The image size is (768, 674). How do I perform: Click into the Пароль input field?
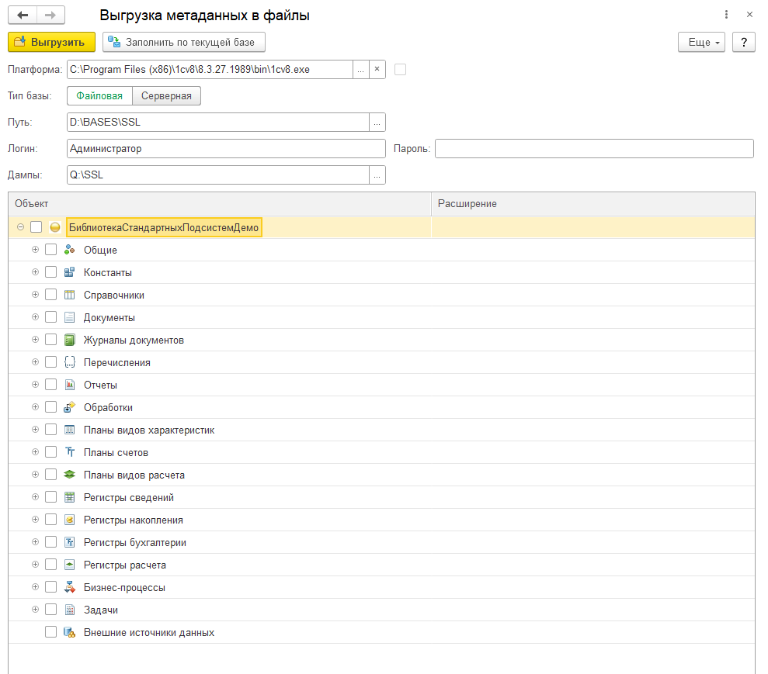pyautogui.click(x=594, y=148)
